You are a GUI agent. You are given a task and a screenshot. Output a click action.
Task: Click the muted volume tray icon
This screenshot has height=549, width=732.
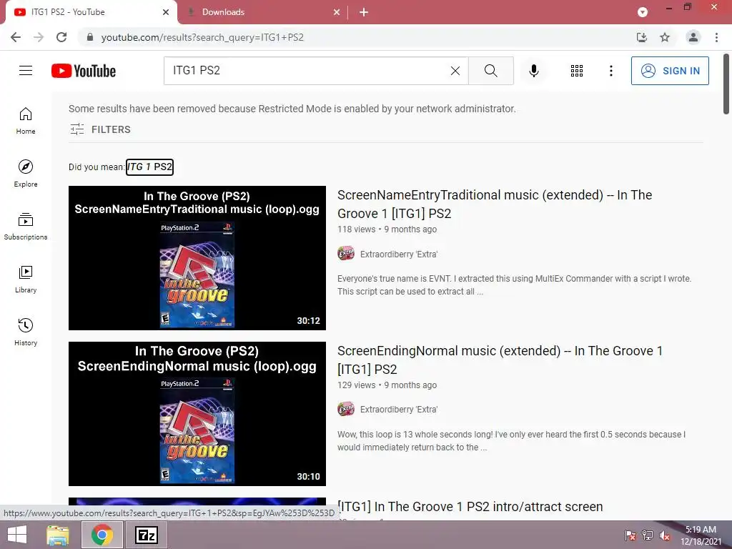665,536
